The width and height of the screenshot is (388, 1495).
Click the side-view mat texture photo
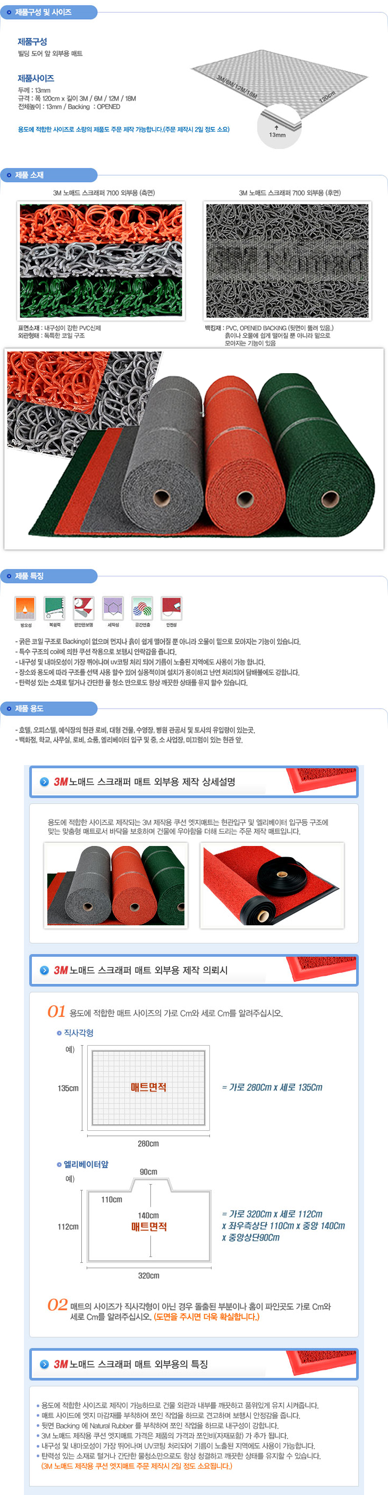(101, 260)
